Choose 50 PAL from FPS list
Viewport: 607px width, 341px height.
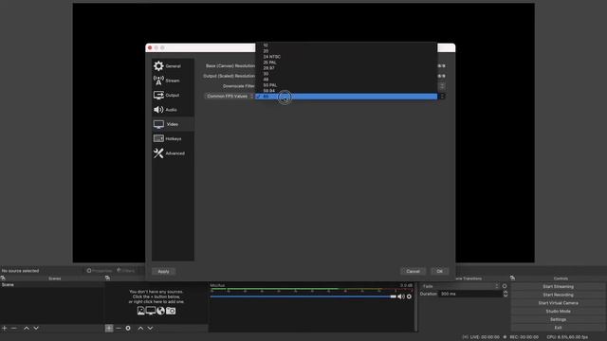pos(346,85)
